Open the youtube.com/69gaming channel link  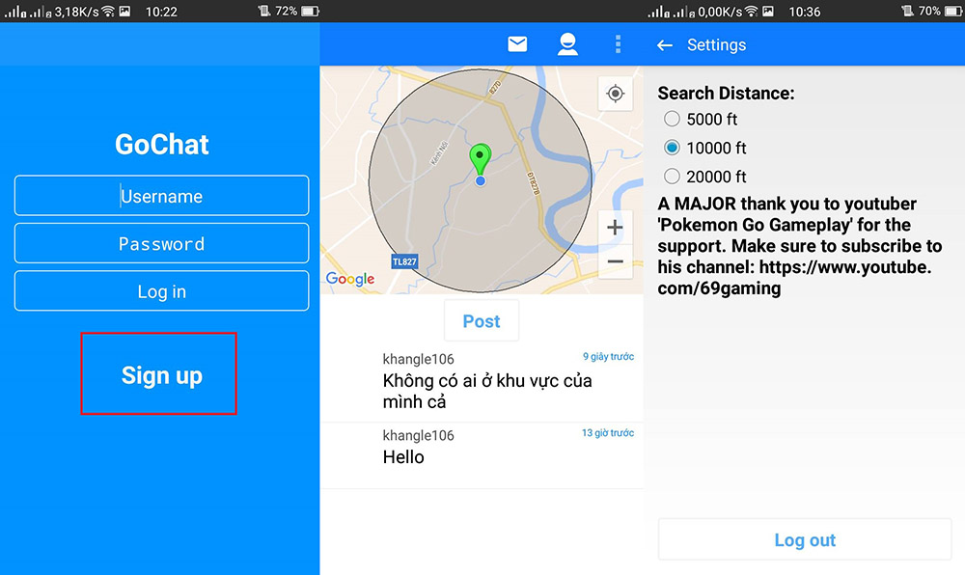click(x=794, y=277)
